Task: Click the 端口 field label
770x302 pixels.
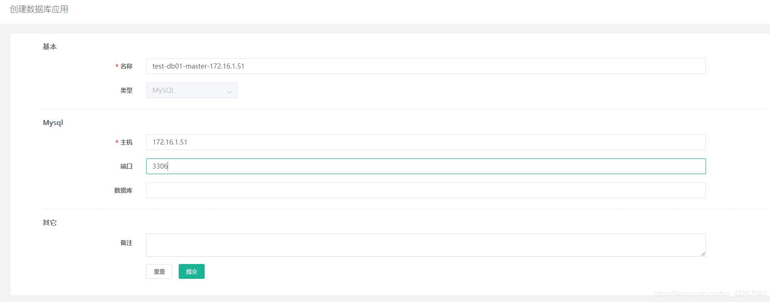Action: click(x=126, y=166)
